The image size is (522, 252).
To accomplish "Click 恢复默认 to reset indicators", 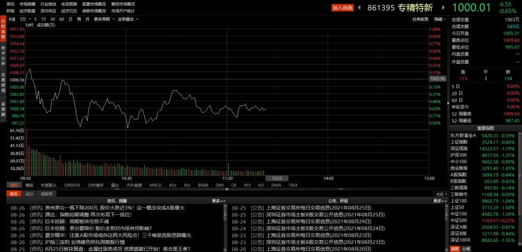I will click(x=49, y=185).
